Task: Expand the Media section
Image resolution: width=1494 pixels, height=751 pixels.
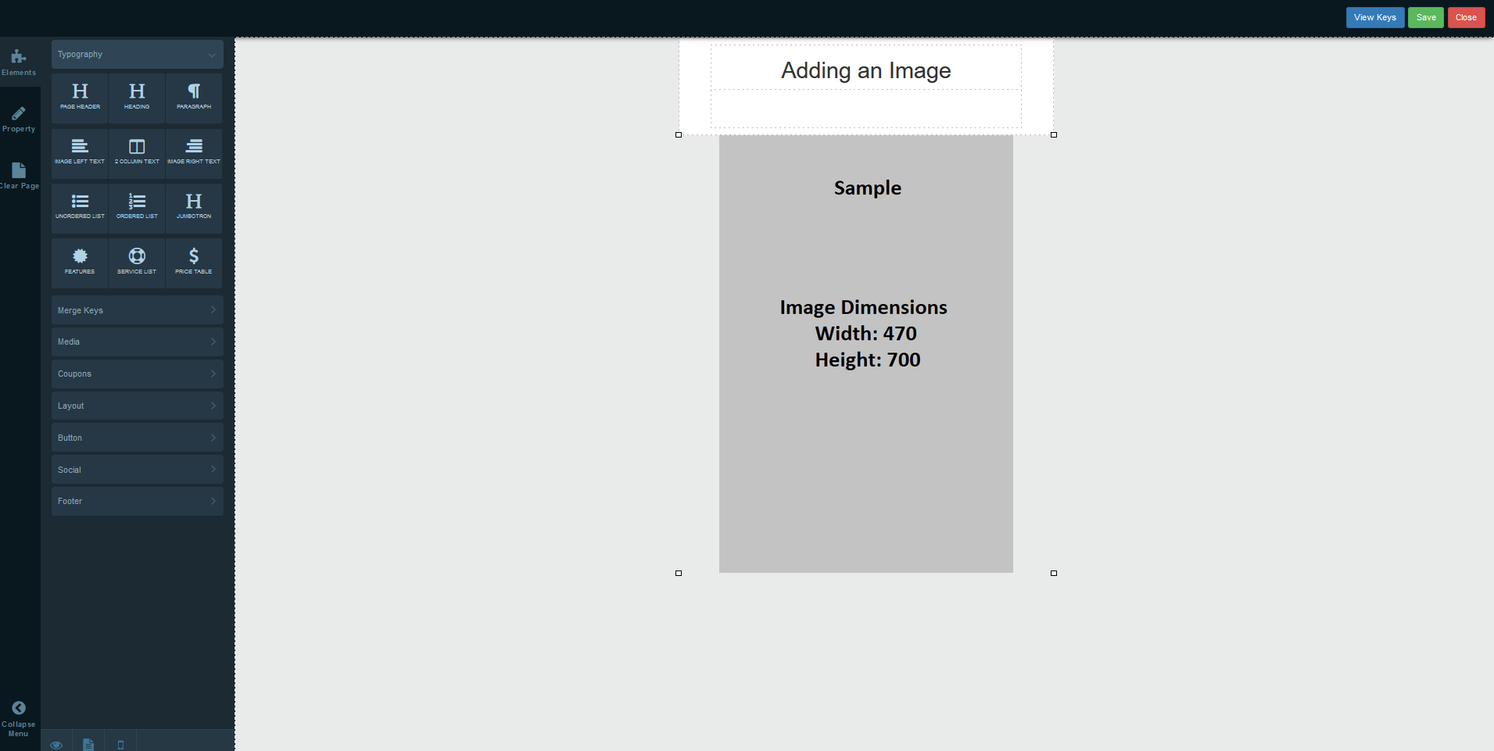Action: pos(138,342)
